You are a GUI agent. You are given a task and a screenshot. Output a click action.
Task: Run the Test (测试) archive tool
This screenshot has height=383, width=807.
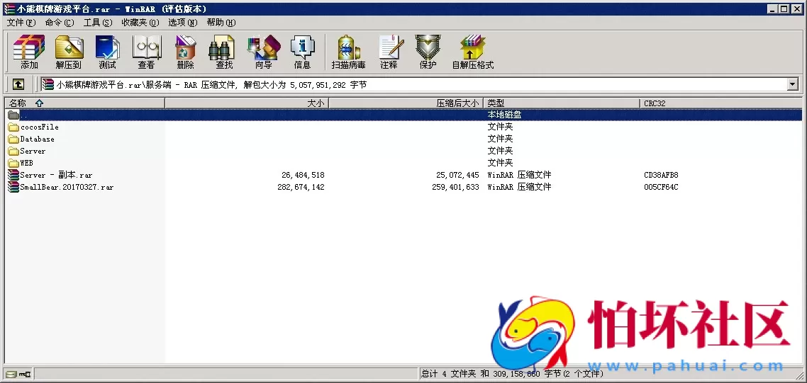(x=108, y=52)
